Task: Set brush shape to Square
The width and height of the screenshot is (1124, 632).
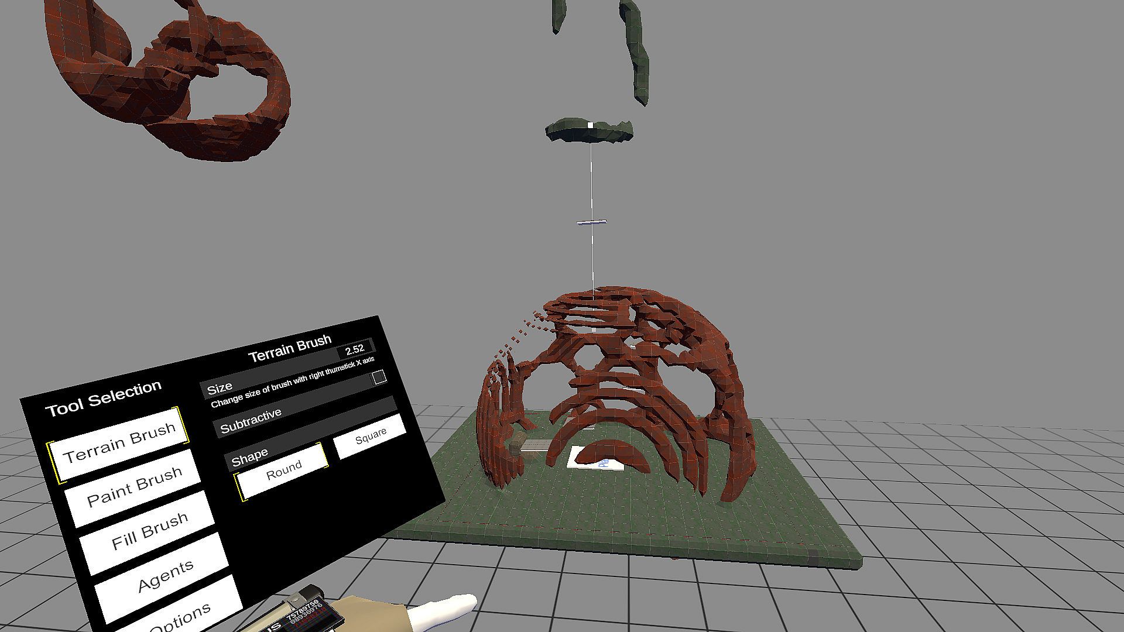Action: (370, 436)
